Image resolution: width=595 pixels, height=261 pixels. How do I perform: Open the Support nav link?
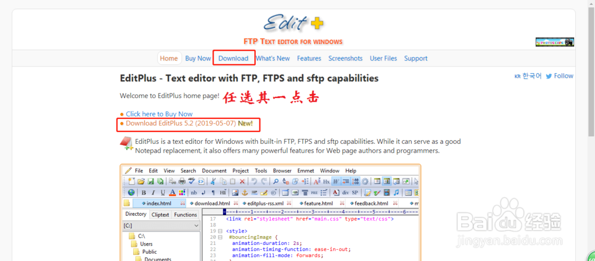point(415,58)
